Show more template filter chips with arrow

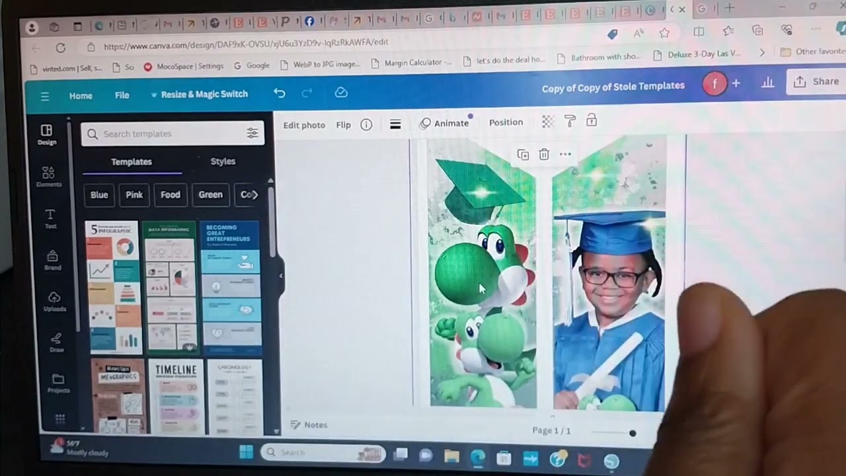254,195
